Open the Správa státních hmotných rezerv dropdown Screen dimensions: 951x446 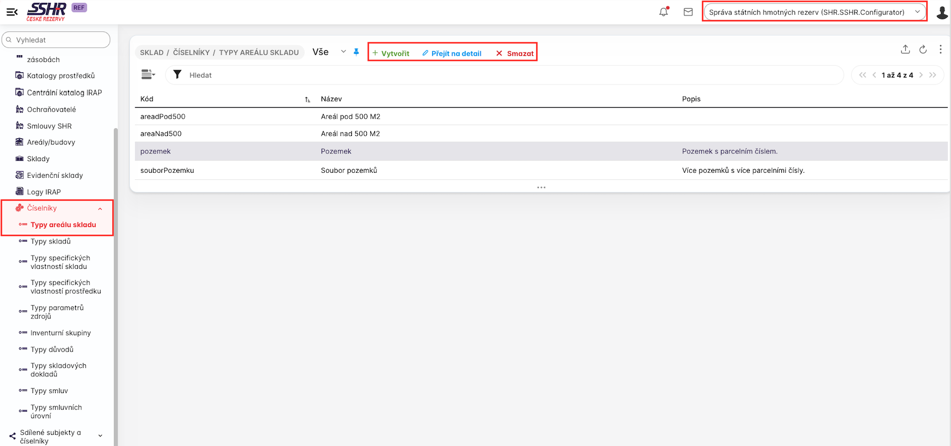[x=814, y=12]
